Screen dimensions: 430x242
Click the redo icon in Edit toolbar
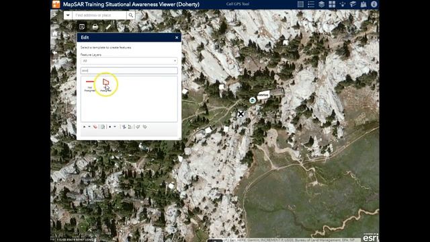(x=145, y=127)
